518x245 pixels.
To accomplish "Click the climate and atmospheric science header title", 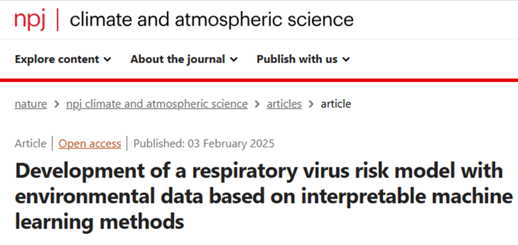I will coord(211,20).
